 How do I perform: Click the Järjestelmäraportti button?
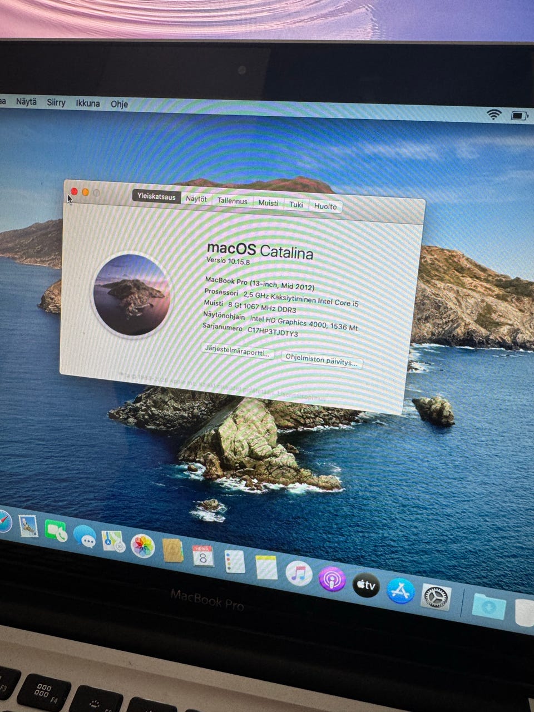point(238,352)
